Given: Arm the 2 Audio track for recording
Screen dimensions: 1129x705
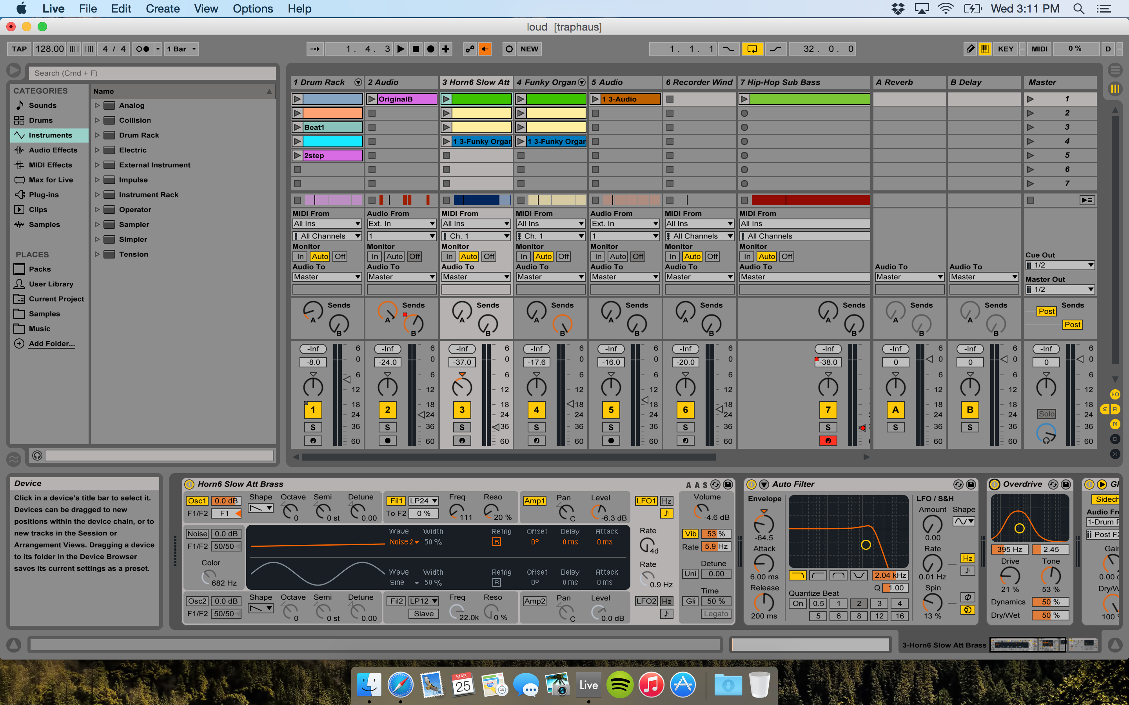Looking at the screenshot, I should coord(387,441).
